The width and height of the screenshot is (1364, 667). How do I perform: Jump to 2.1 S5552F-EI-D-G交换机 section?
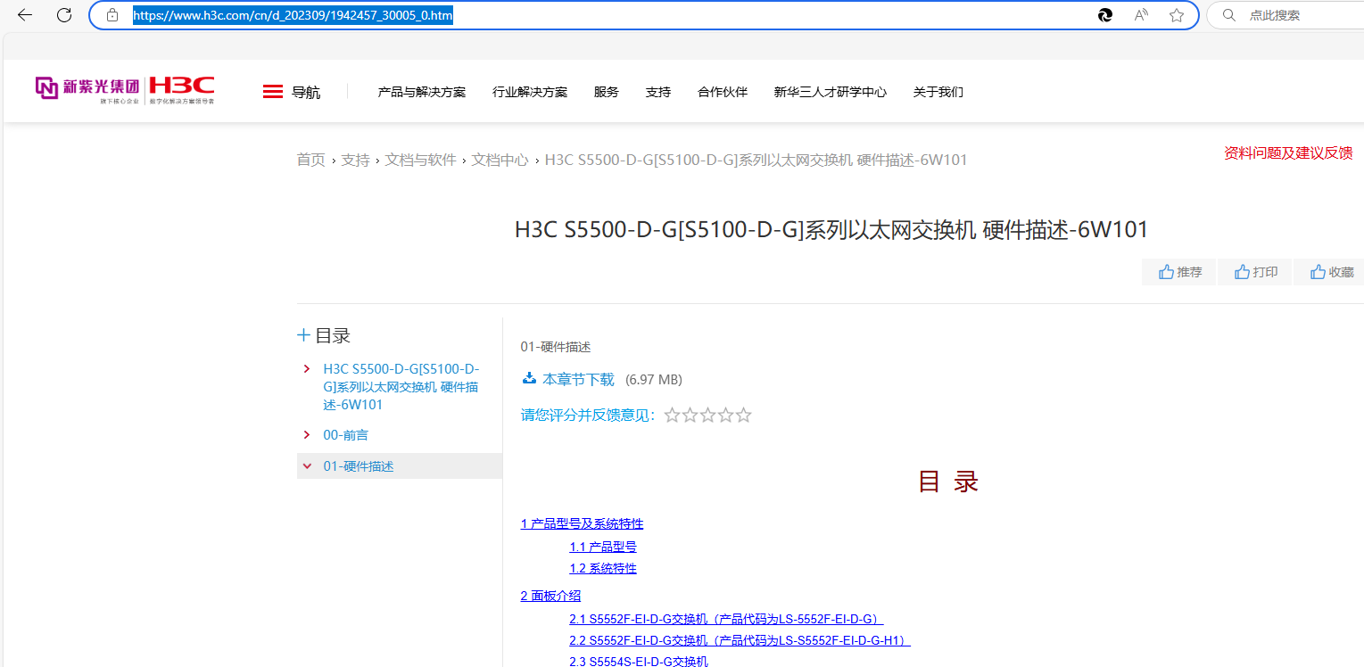tap(726, 619)
